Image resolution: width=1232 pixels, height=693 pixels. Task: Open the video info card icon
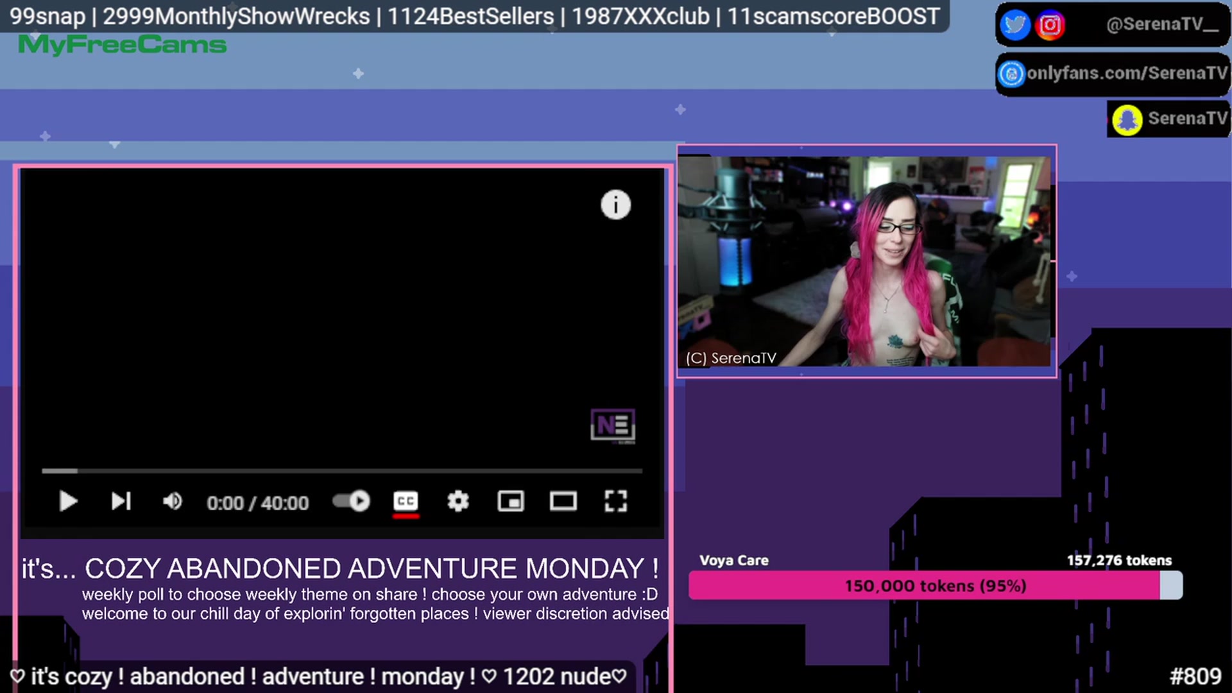coord(616,205)
